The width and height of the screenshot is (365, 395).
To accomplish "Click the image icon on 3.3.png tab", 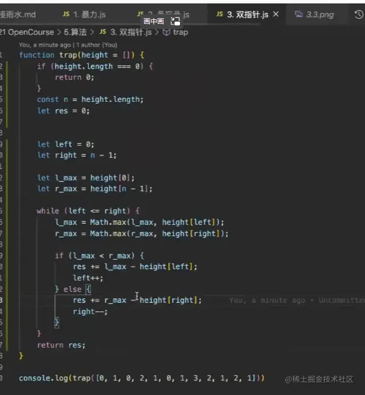I will 299,14.
